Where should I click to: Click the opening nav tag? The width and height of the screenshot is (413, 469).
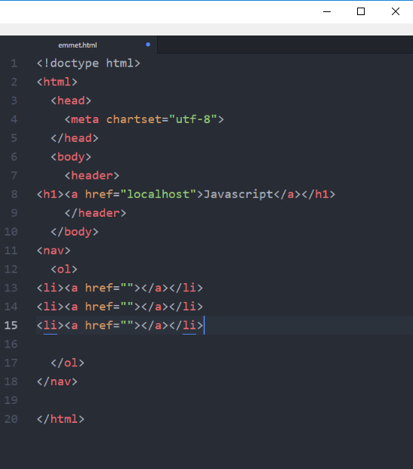tap(54, 251)
